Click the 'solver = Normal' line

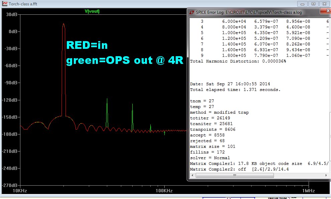(210, 158)
